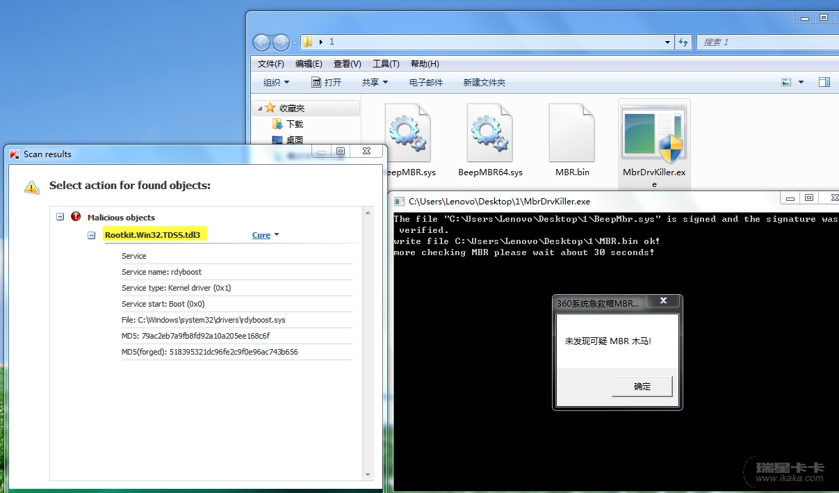The width and height of the screenshot is (839, 493).
Task: Click the Explorer forward navigation arrow
Action: (281, 42)
